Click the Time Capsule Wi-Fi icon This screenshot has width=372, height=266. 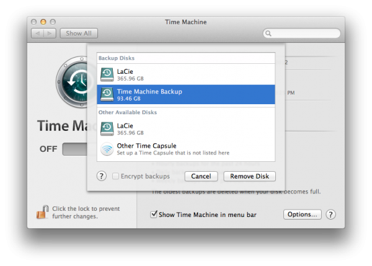107,149
